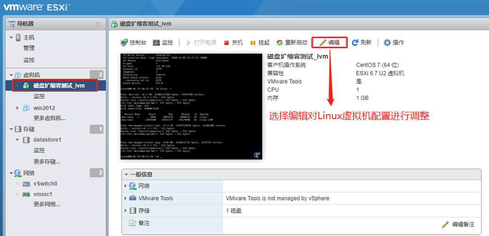Click the 网络 count badge showing 2
489x236 pixels.
[x=96, y=173]
